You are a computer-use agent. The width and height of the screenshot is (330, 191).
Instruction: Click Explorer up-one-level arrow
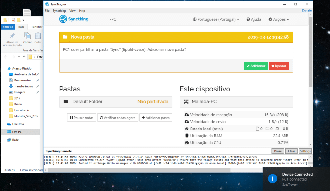click(24, 57)
